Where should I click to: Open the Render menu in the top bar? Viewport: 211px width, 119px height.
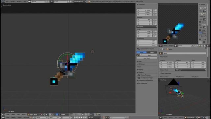(13, 2)
